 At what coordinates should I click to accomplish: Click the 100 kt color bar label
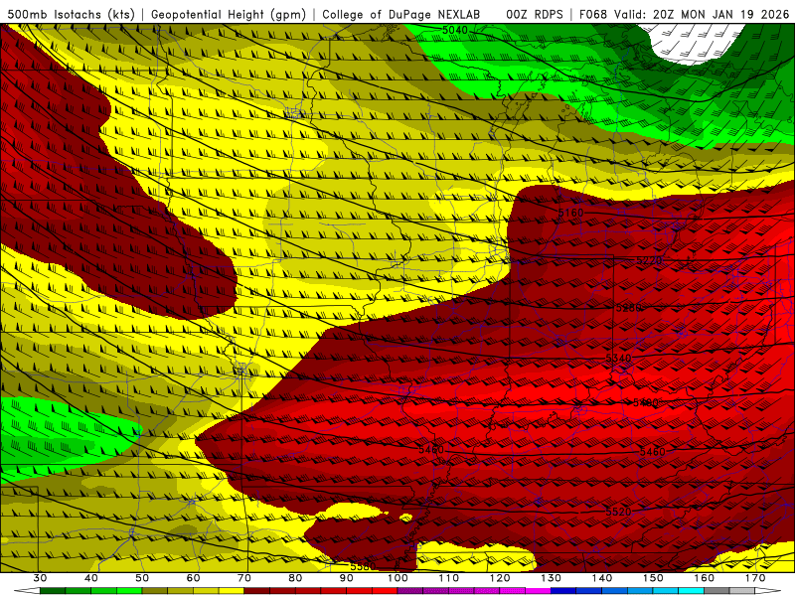click(397, 578)
